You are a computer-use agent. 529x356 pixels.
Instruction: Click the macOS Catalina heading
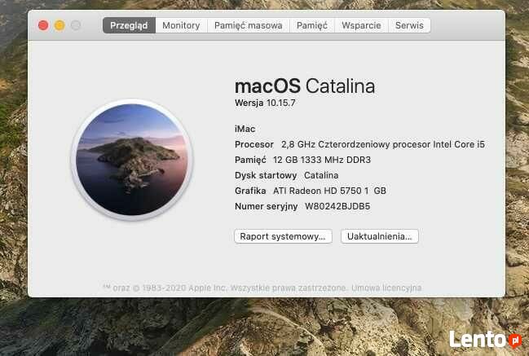coord(305,86)
